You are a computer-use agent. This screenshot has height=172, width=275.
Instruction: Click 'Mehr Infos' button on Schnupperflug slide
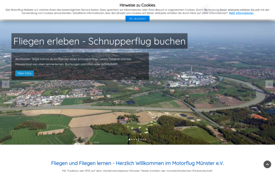(24, 73)
